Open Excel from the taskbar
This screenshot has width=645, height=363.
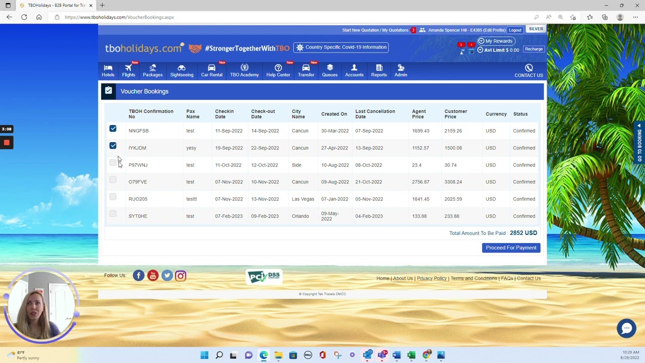(411, 355)
